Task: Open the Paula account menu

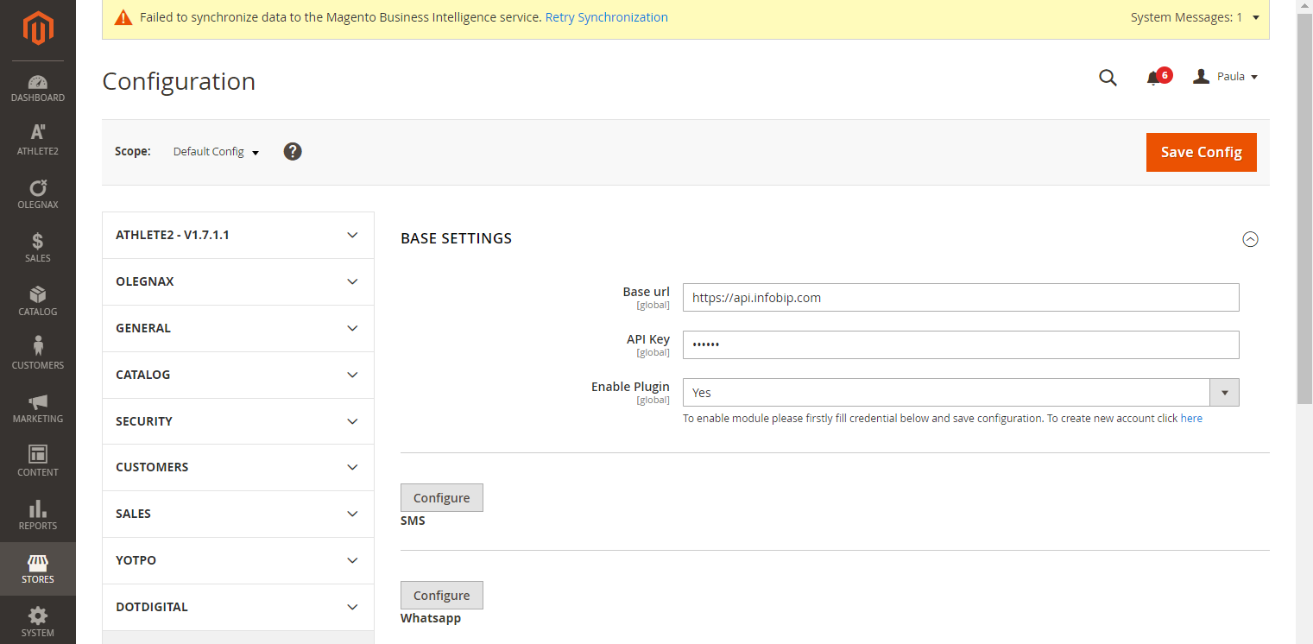Action: [x=1226, y=77]
